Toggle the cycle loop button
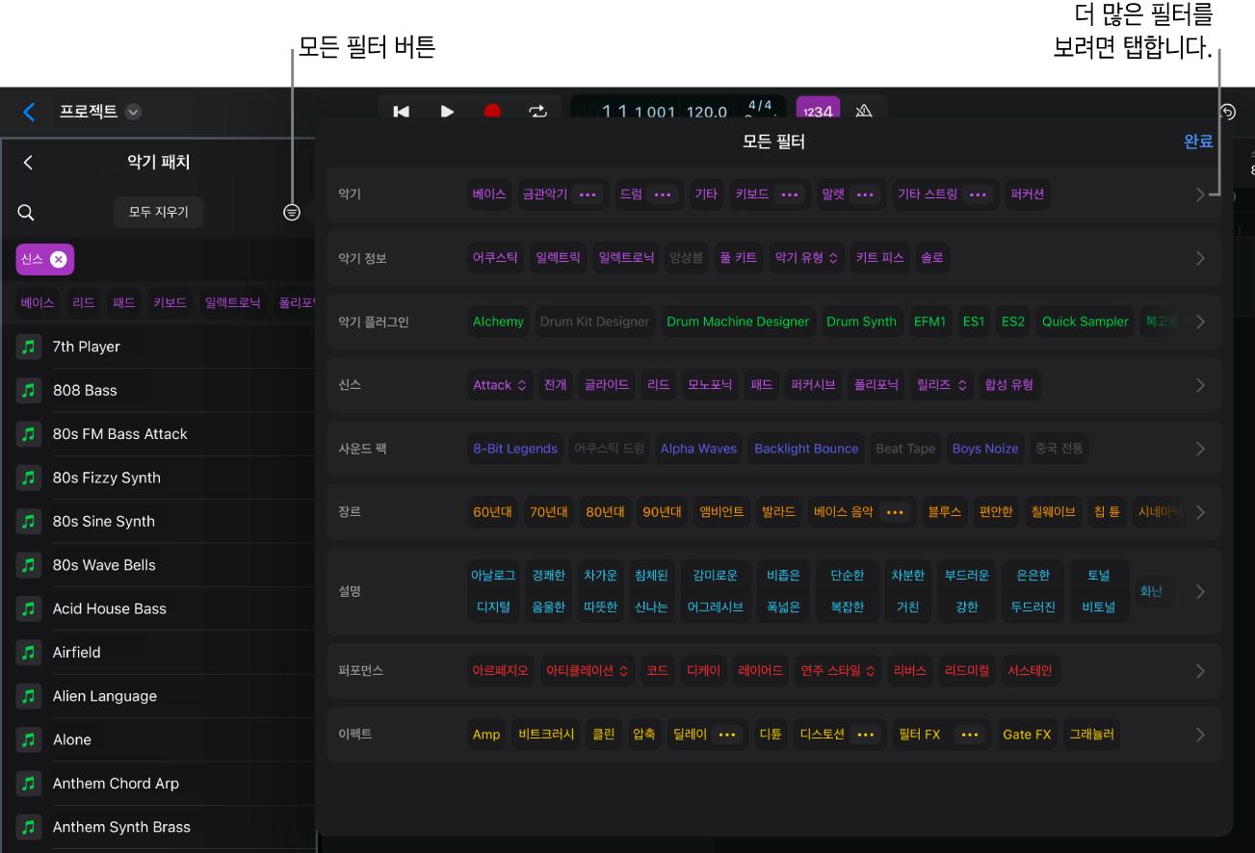The height and width of the screenshot is (853, 1255). (x=537, y=112)
